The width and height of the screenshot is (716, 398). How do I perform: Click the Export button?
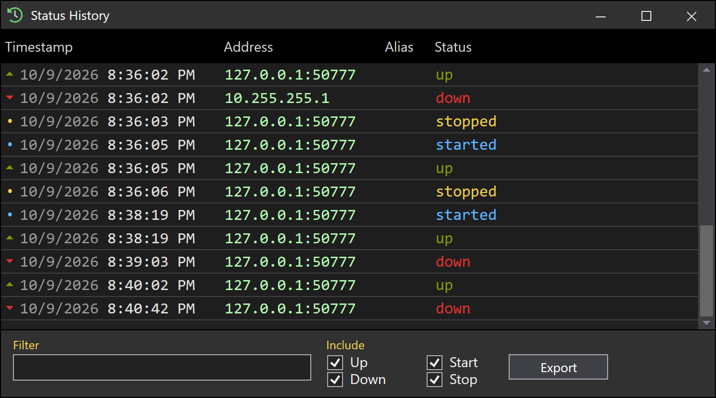tap(558, 368)
